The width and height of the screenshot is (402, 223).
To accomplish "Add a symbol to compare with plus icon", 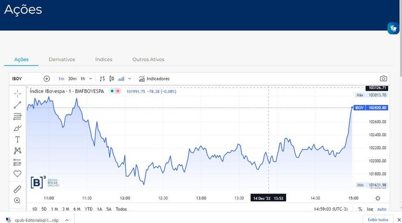I will tap(47, 79).
